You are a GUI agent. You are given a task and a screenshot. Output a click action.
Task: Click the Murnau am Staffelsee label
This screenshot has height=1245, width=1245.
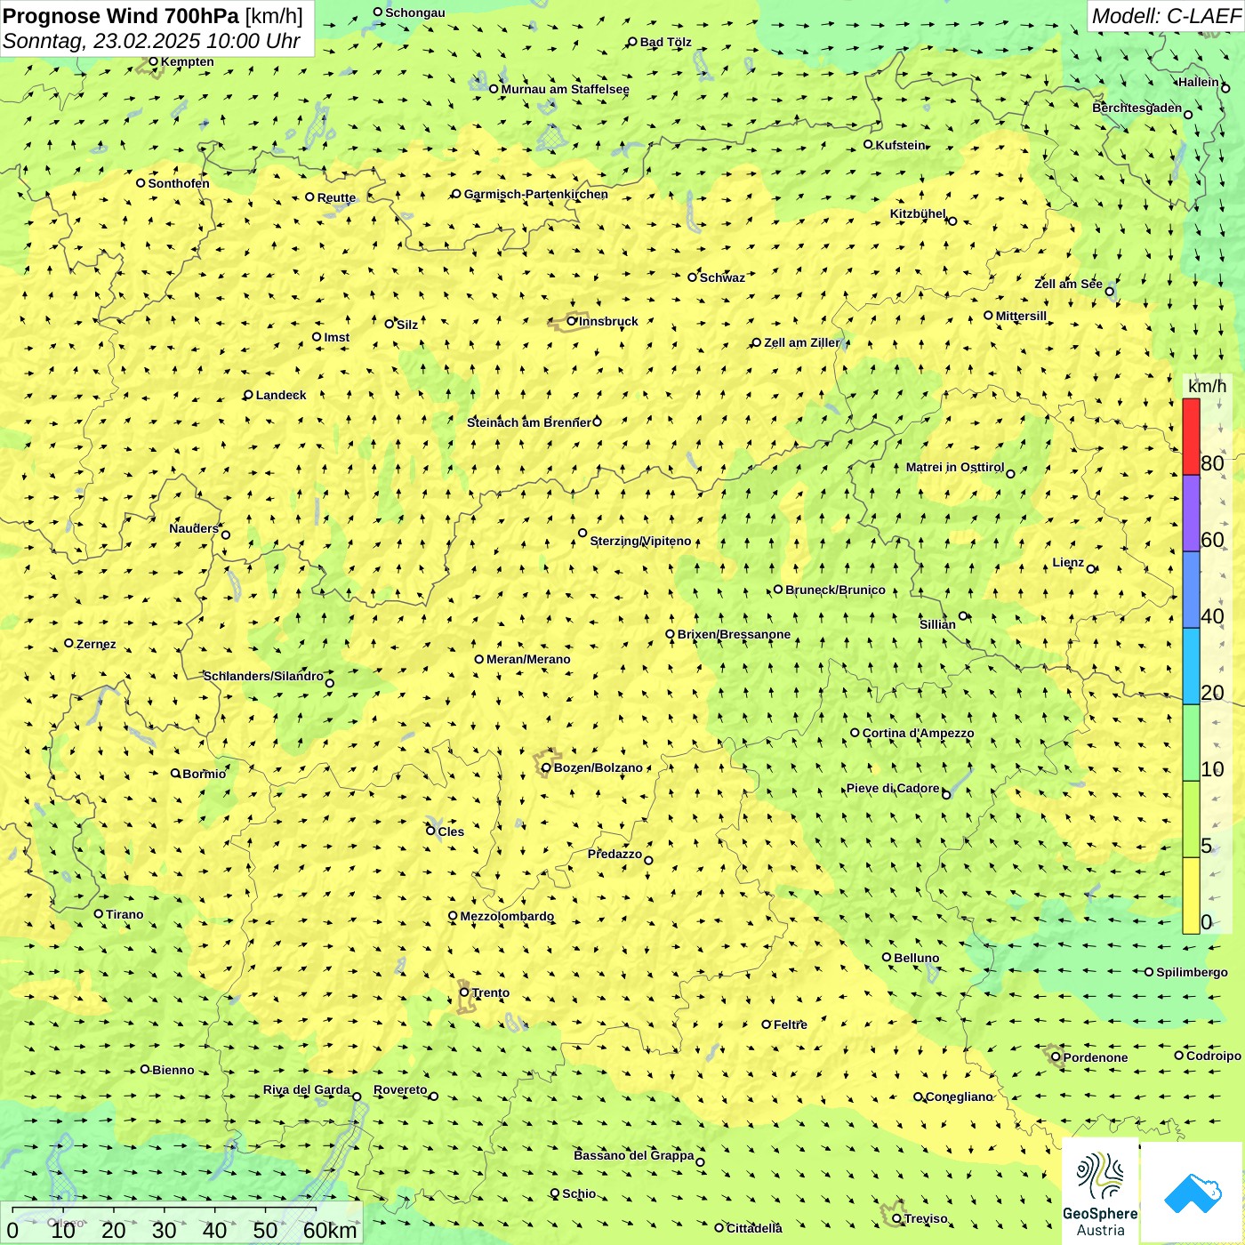[565, 89]
